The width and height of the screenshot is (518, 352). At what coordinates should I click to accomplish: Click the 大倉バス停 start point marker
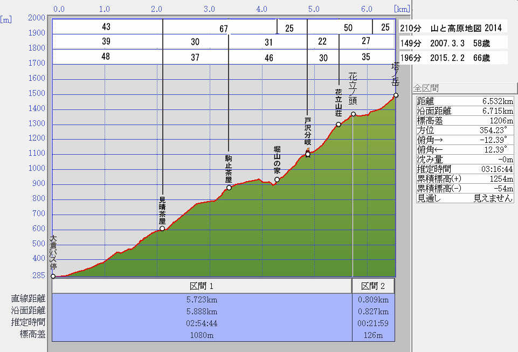coord(53,277)
